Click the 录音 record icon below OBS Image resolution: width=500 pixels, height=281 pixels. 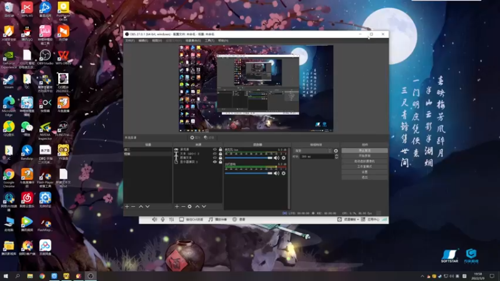pyautogui.click(x=234, y=220)
